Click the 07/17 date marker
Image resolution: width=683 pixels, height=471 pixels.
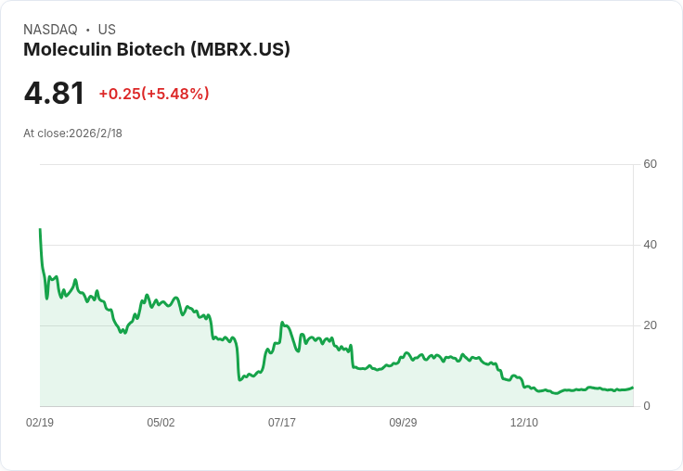pos(282,423)
